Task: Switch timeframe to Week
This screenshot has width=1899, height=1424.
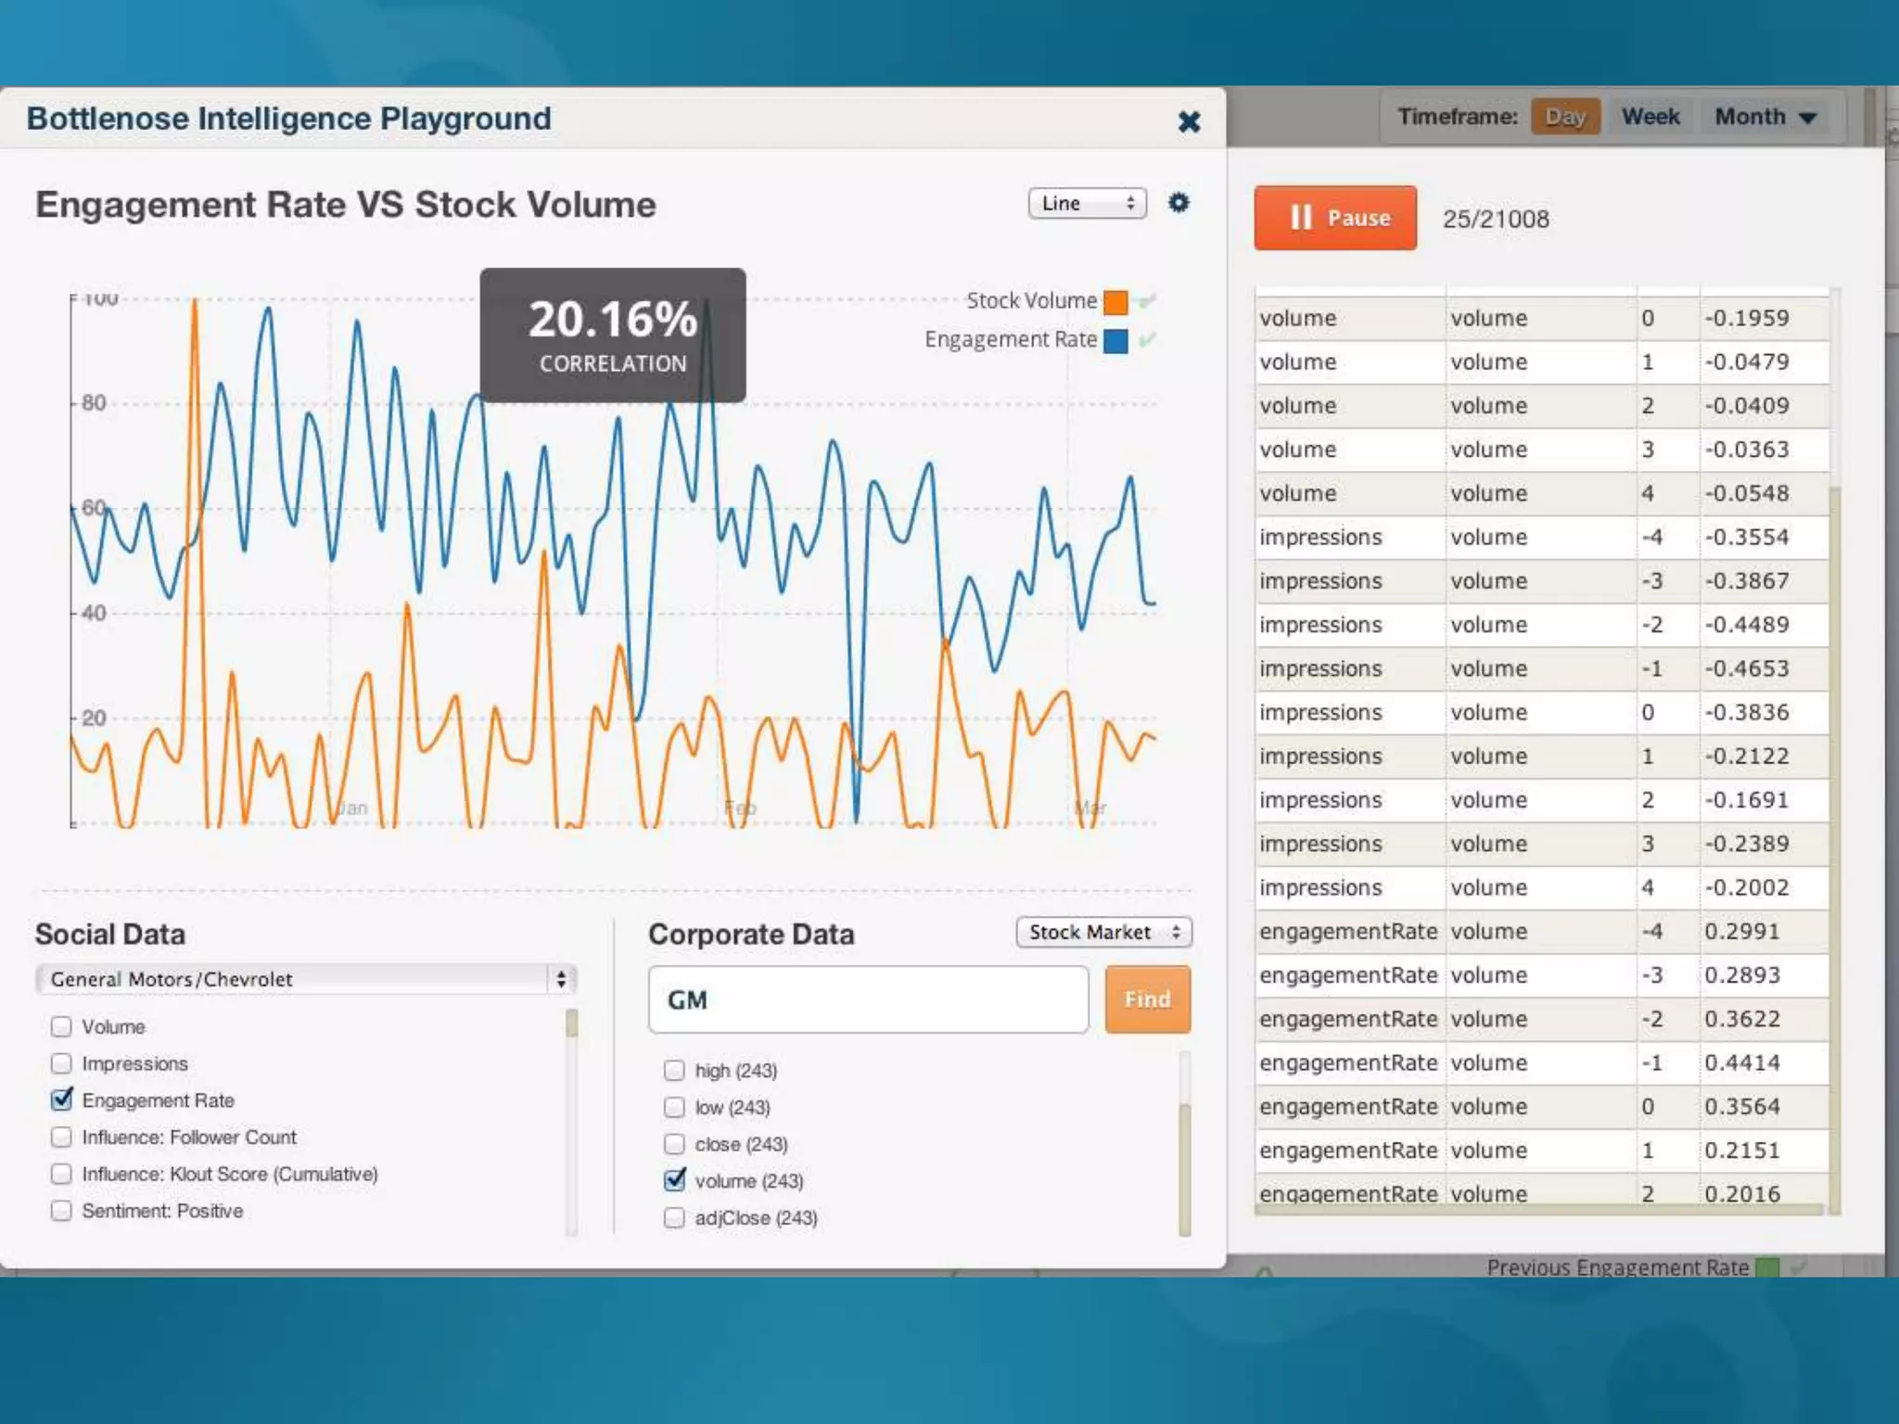Action: tap(1650, 117)
